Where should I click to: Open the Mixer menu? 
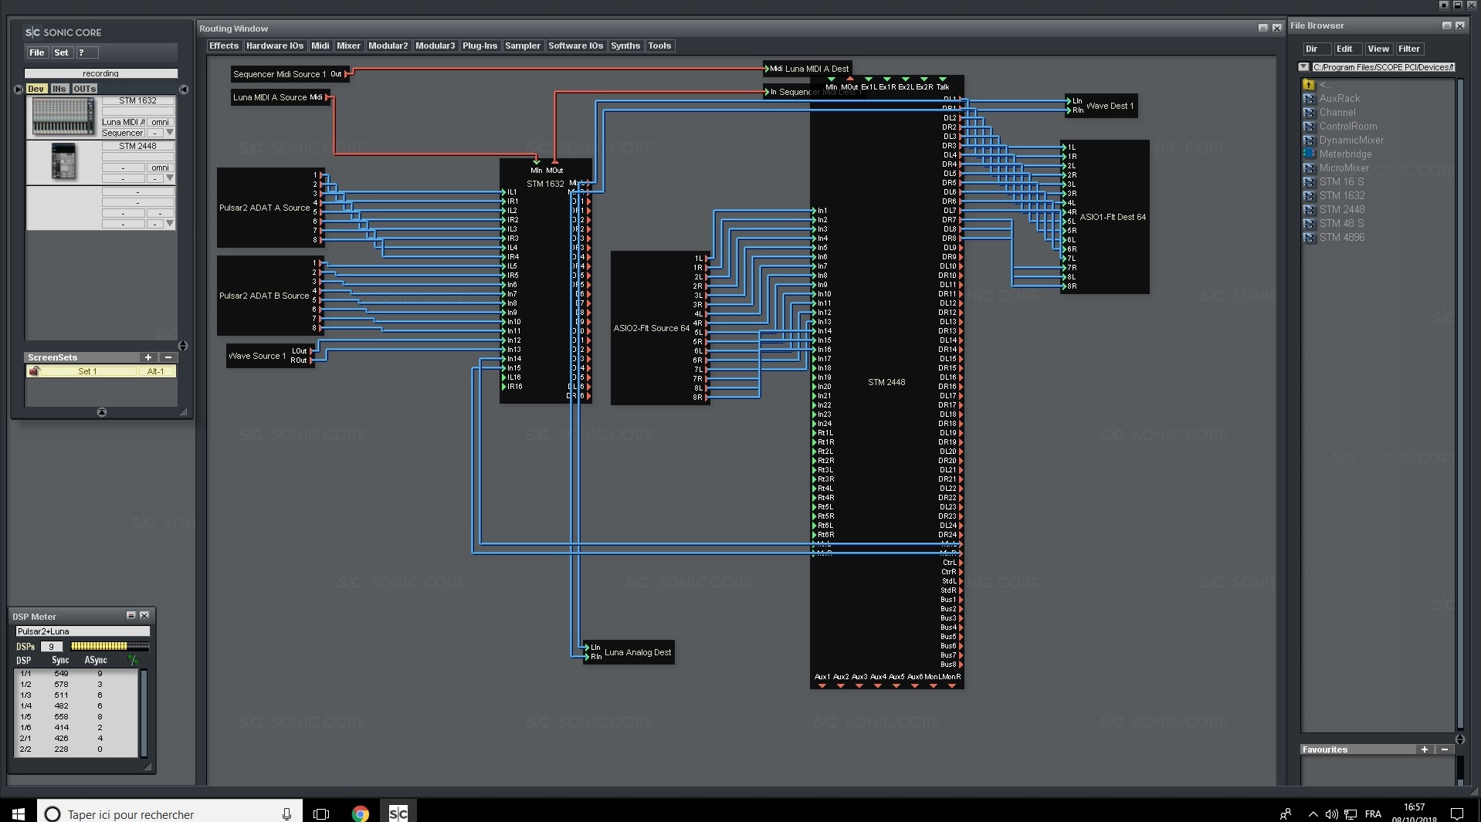(x=348, y=46)
